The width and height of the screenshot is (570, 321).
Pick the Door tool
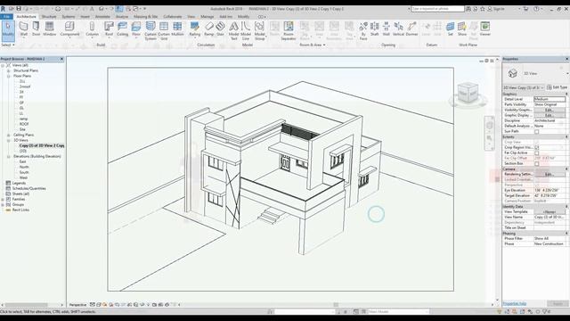point(36,29)
